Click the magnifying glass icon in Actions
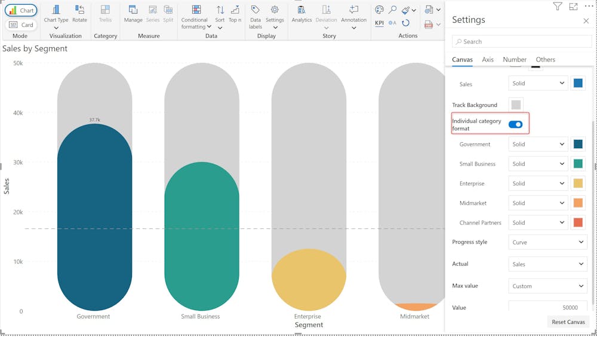 coord(392,10)
